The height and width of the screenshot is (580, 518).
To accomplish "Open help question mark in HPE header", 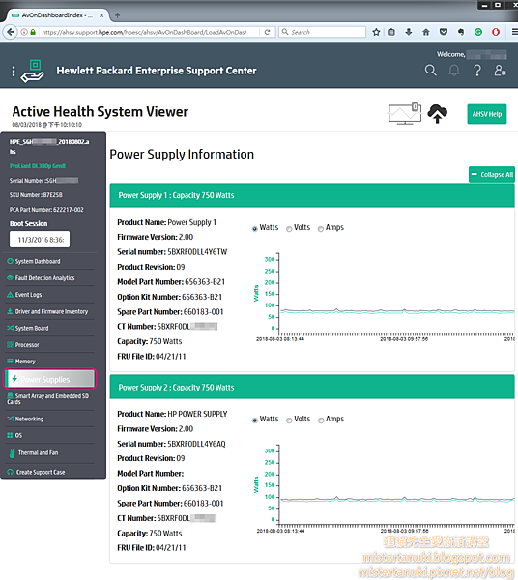I will [477, 71].
